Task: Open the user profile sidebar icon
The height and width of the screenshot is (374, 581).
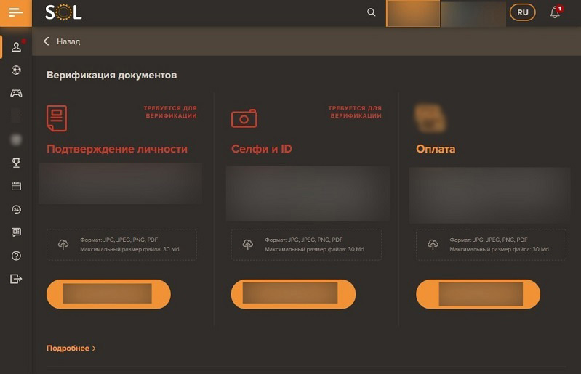Action: 16,47
